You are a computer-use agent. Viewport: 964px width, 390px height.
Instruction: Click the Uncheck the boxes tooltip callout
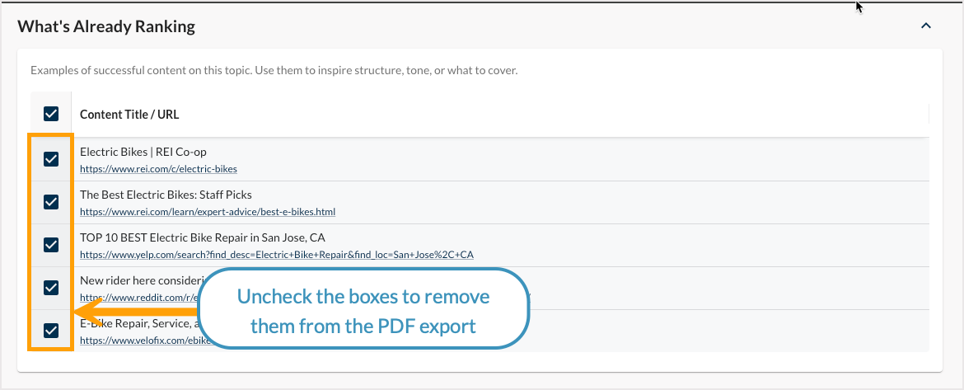pos(363,312)
